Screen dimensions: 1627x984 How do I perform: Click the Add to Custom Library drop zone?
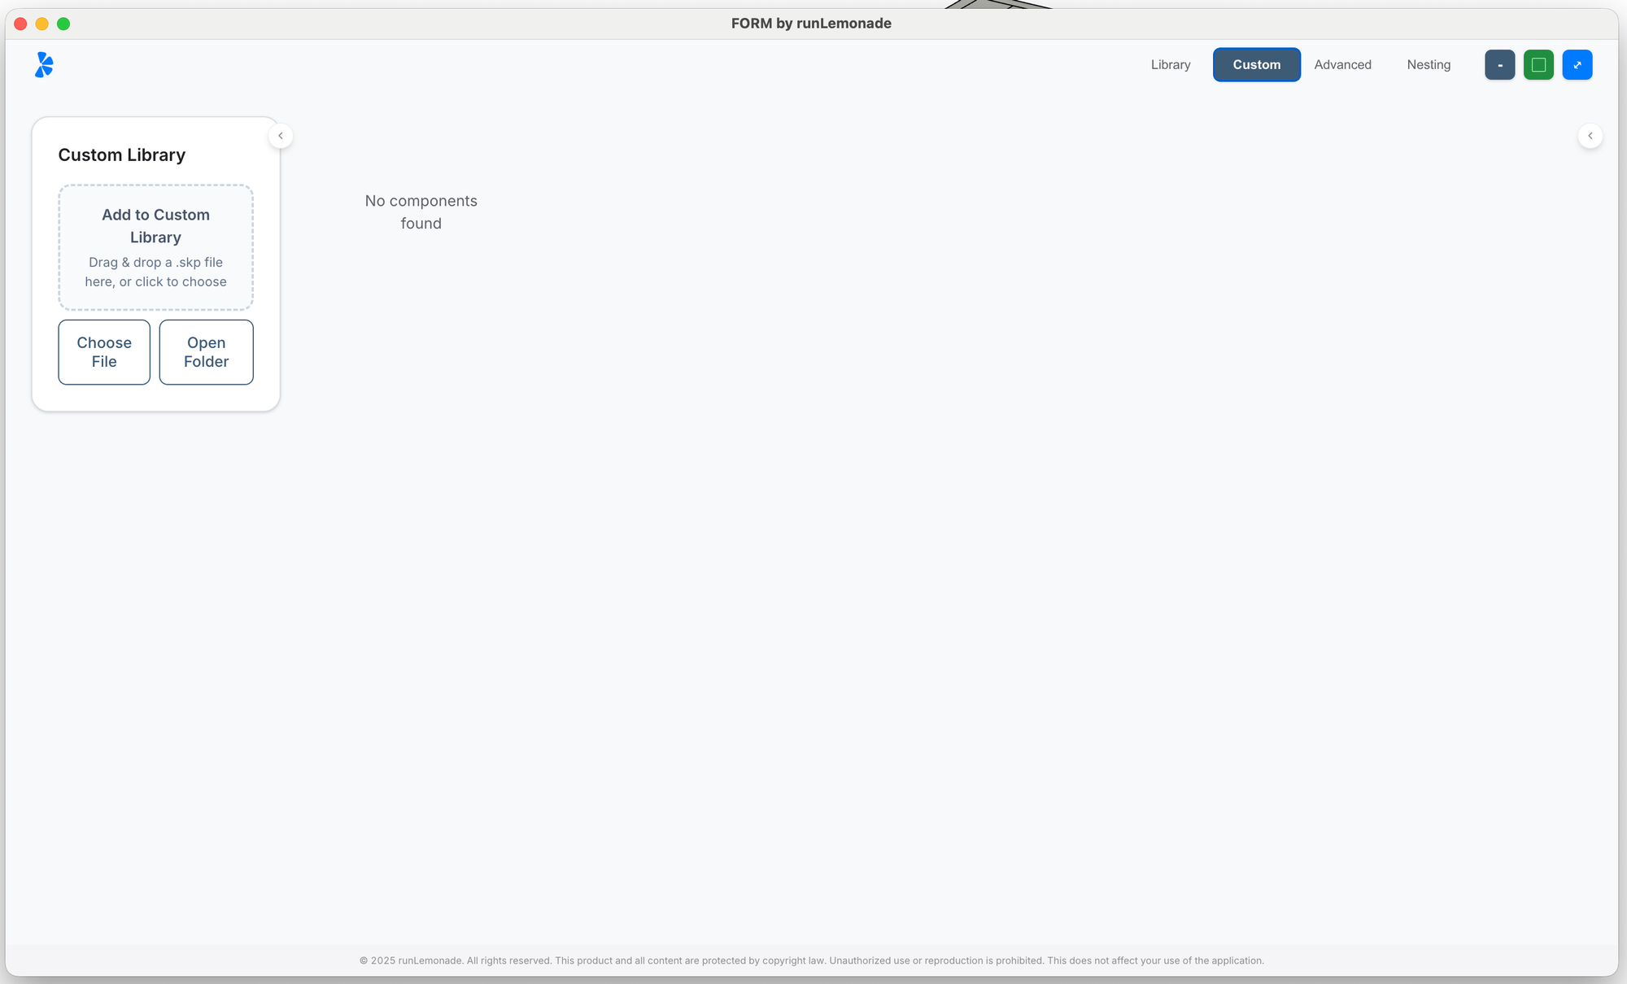[155, 247]
